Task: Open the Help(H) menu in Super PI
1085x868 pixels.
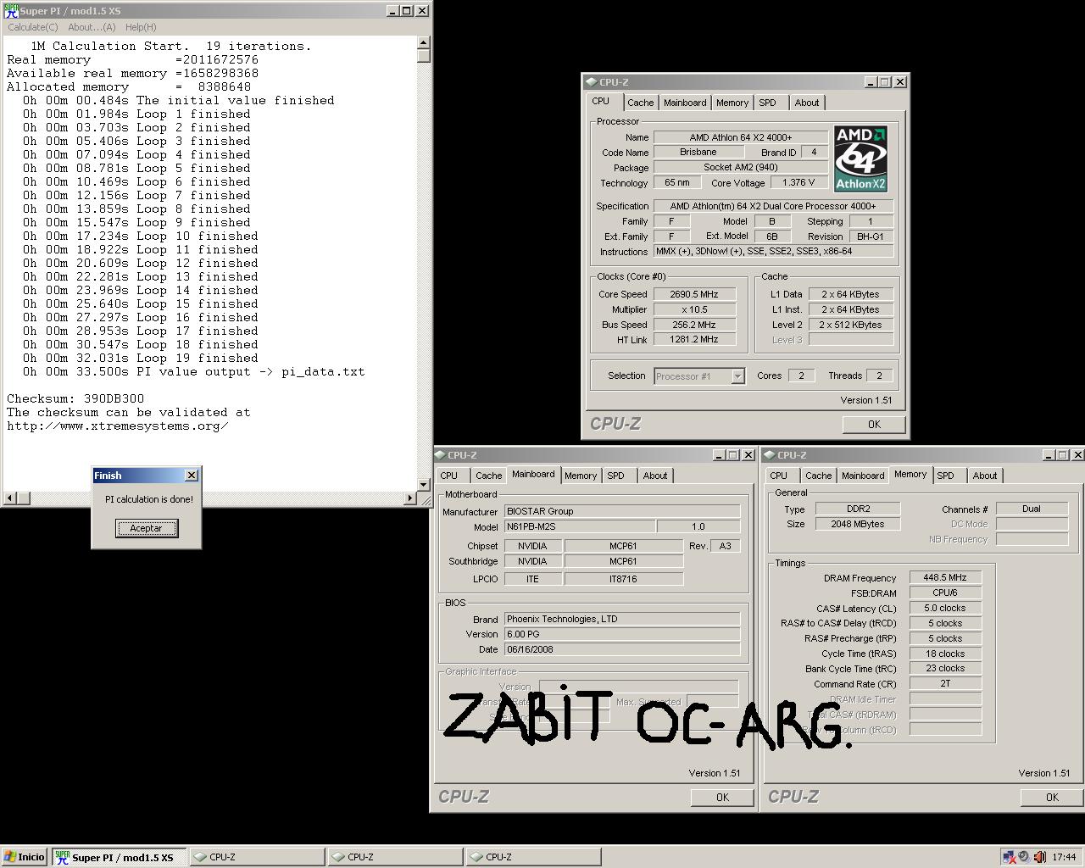Action: tap(141, 27)
